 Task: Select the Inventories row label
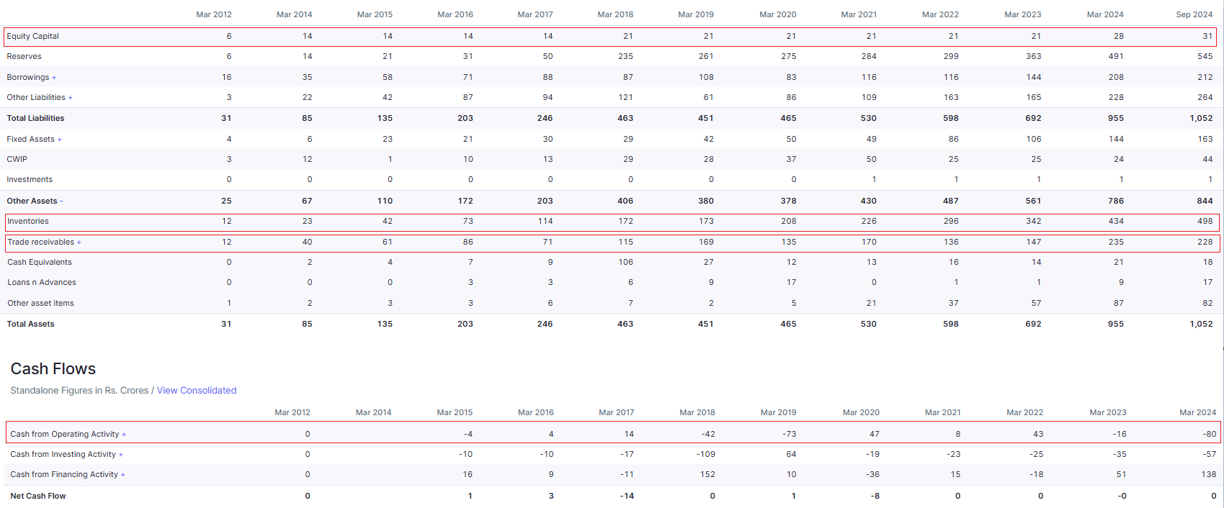point(28,221)
